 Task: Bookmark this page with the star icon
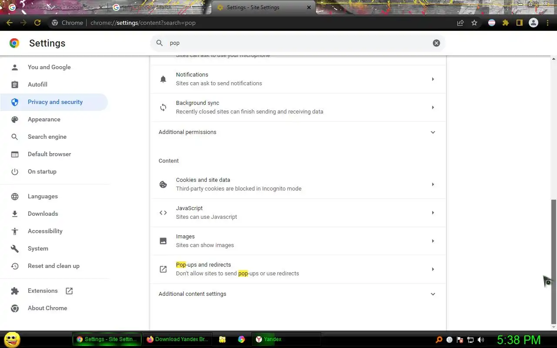[x=474, y=23]
